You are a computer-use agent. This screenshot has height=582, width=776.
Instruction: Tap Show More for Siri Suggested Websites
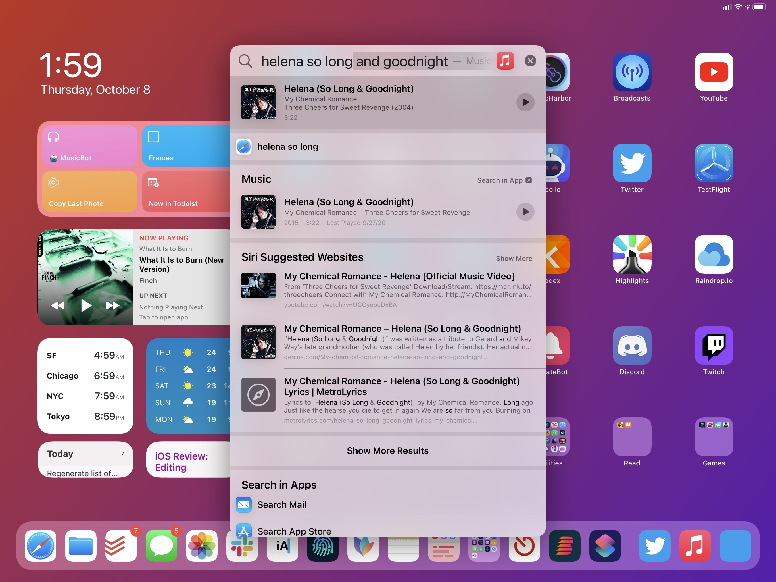point(514,259)
